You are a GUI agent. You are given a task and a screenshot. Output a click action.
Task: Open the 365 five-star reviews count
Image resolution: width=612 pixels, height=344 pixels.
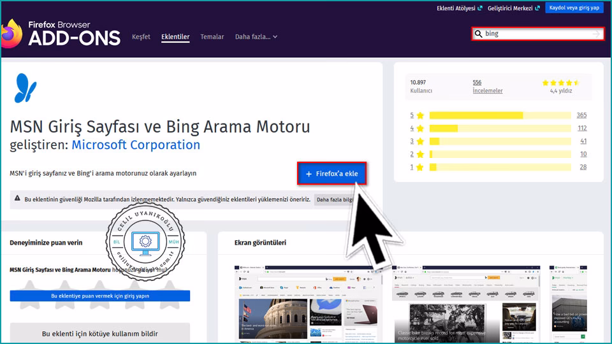581,115
